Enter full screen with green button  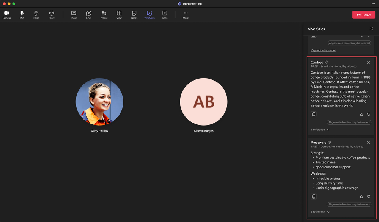click(14, 4)
